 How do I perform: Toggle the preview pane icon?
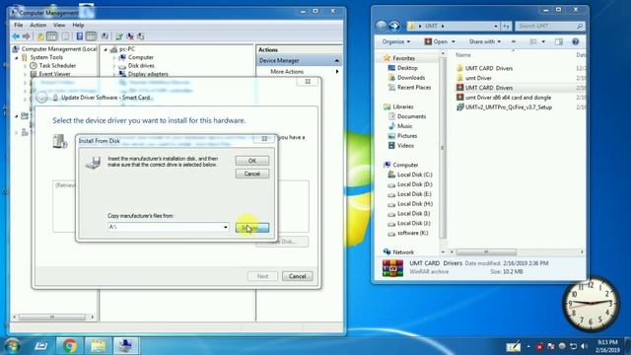click(x=559, y=41)
